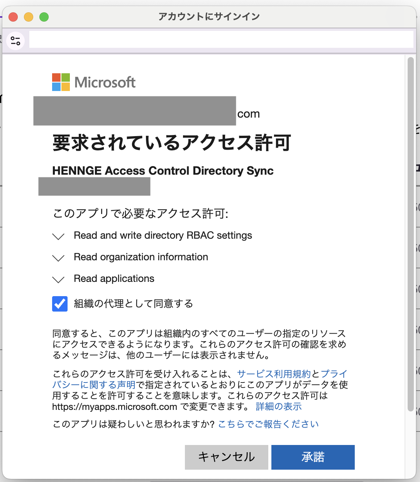Expand the Read organization information permission
Screen dimensions: 420x482
point(58,258)
